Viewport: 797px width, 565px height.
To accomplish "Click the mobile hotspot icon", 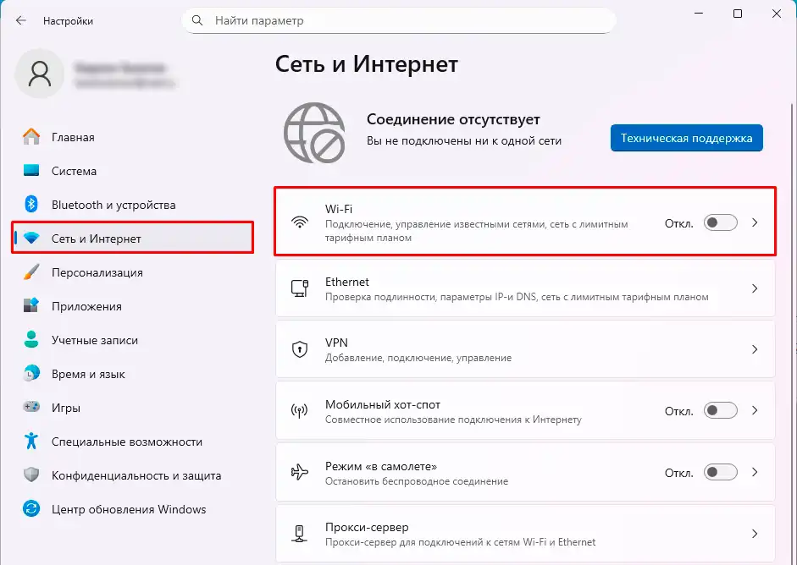I will click(300, 410).
